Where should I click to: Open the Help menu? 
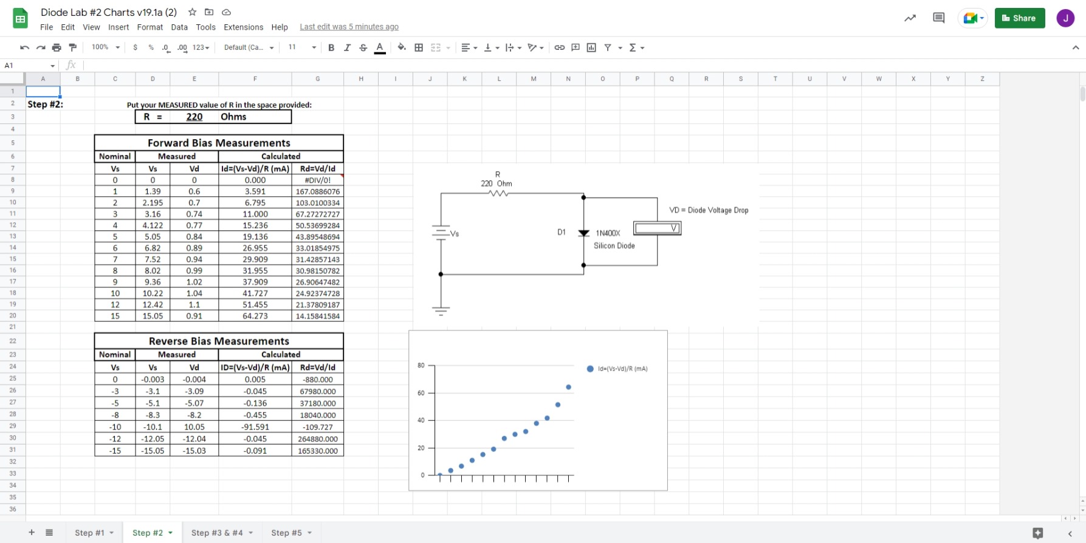(280, 27)
